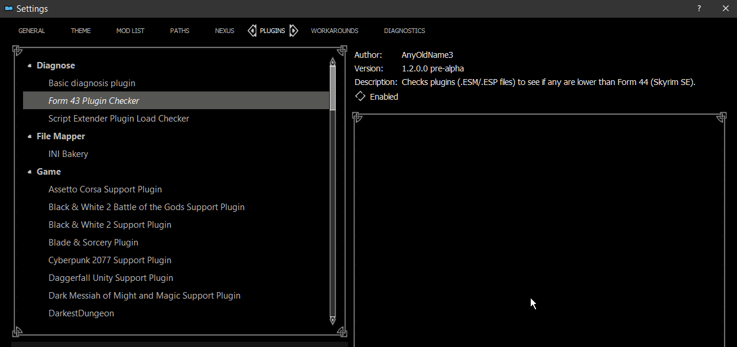Screen dimensions: 737x347
Task: Open the Nexus tab
Action: [225, 31]
